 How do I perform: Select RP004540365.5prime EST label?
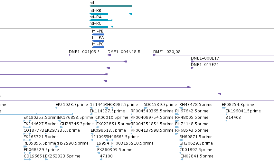coord(152,111)
